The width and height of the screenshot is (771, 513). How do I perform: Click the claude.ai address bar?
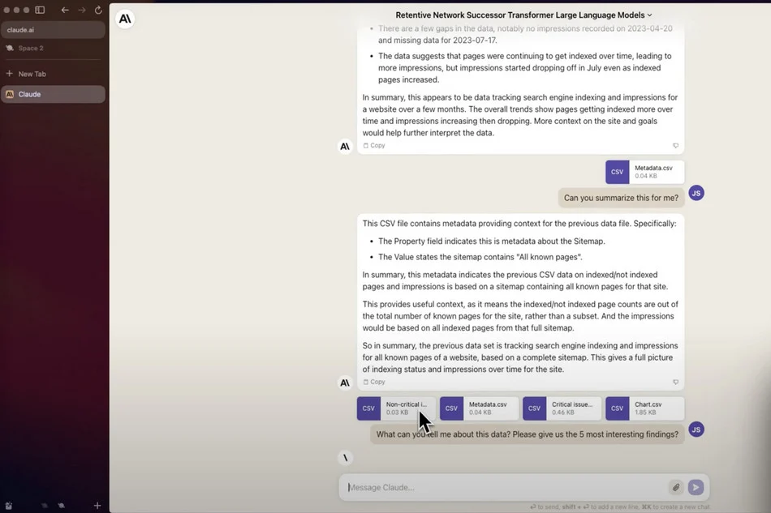coord(53,30)
